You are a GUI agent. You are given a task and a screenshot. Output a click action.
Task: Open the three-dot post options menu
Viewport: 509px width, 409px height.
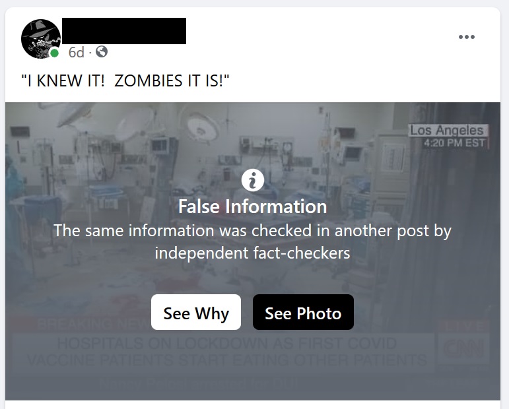click(x=467, y=37)
